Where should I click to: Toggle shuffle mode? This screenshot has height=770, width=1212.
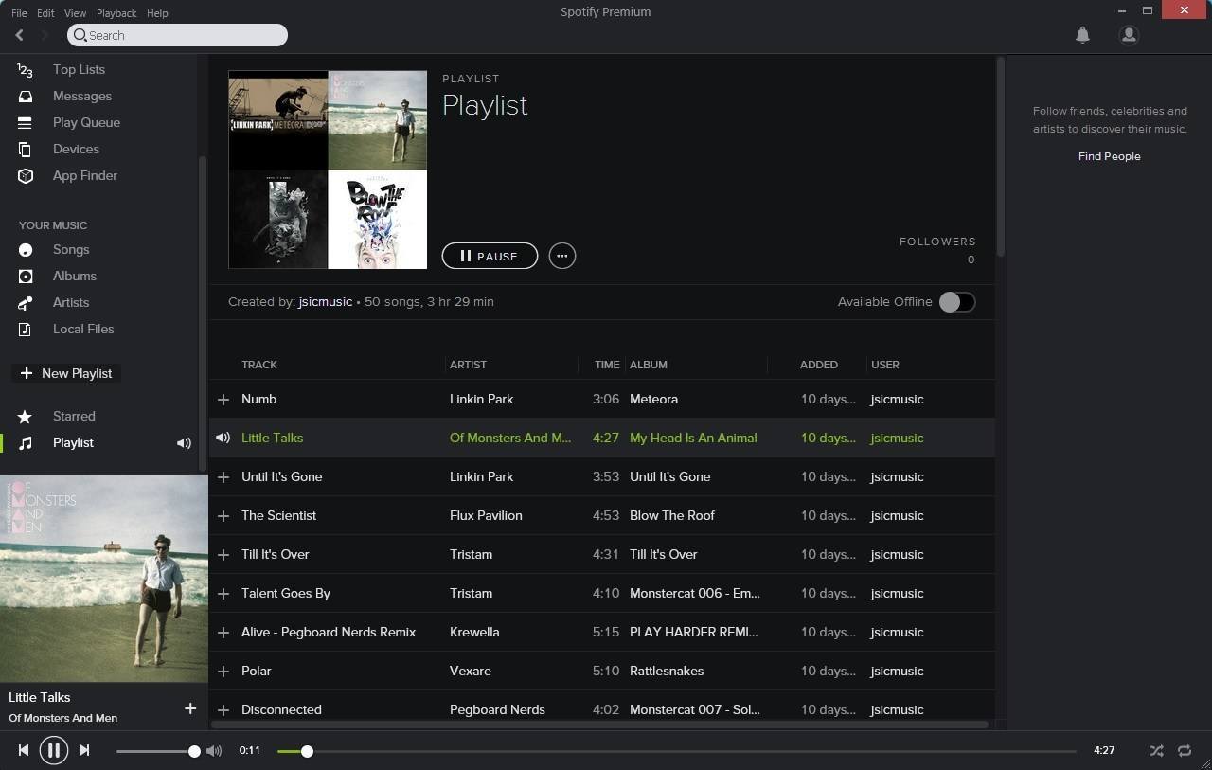tap(1156, 750)
